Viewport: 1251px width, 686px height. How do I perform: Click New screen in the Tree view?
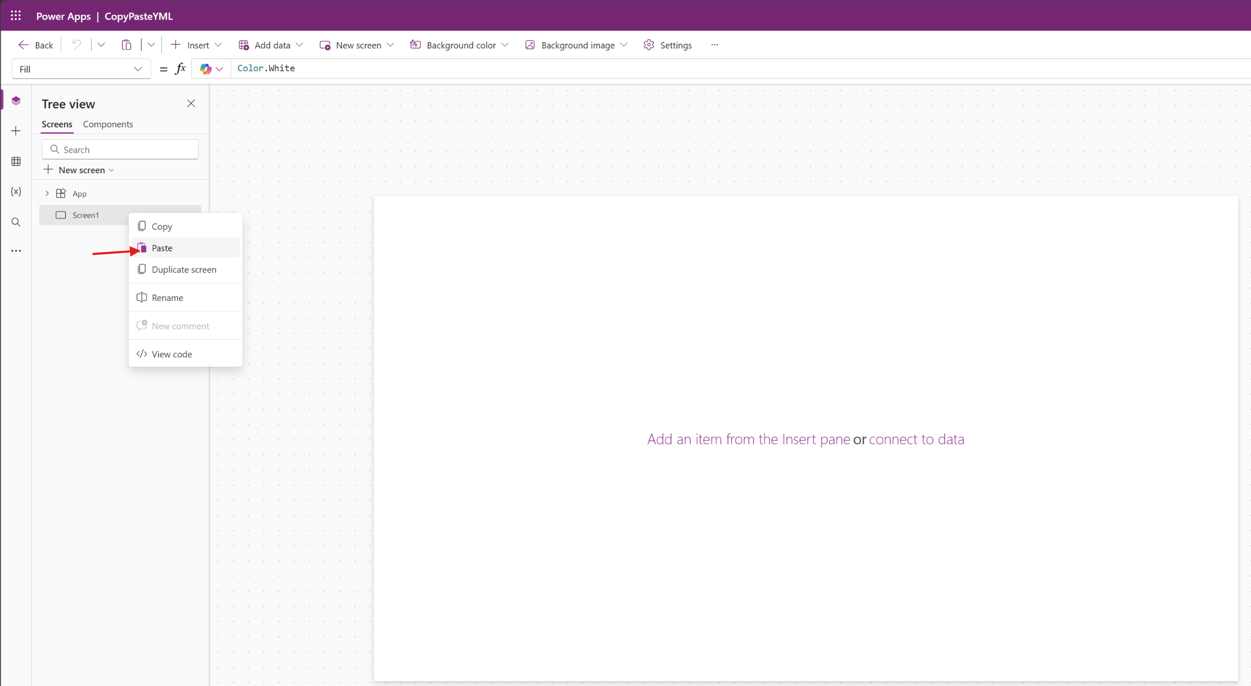coord(79,170)
